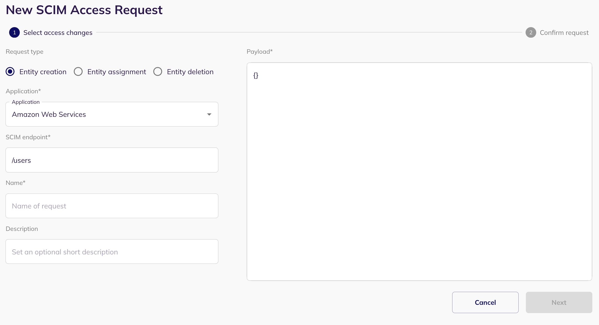This screenshot has height=325, width=599.
Task: Click the optional short description field
Action: tap(112, 252)
